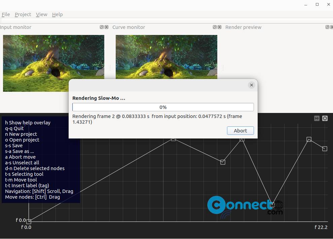The width and height of the screenshot is (333, 239).
Task: Click the 't-t Insert label (tag)' line
Action: (27, 186)
